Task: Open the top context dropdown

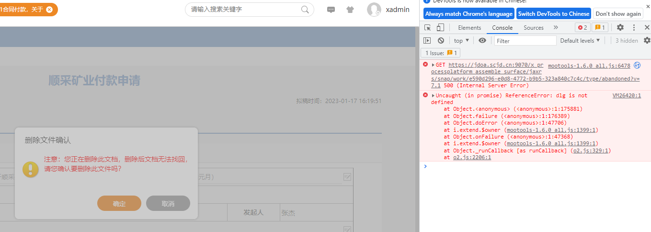Action: [x=461, y=41]
